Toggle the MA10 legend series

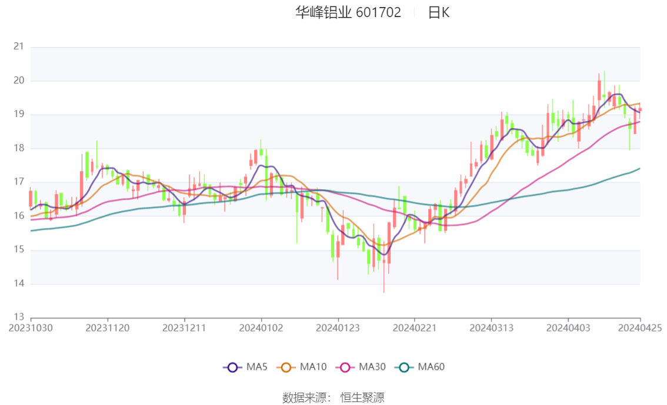(302, 367)
